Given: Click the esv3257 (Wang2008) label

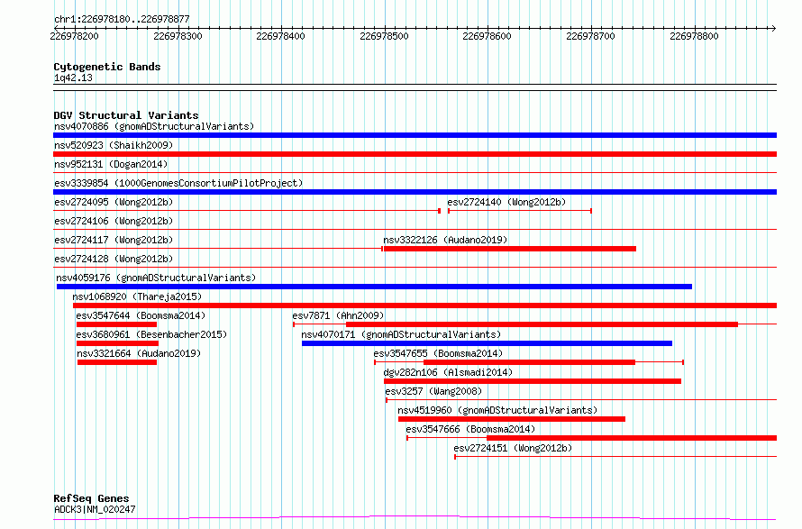Looking at the screenshot, I should (433, 391).
